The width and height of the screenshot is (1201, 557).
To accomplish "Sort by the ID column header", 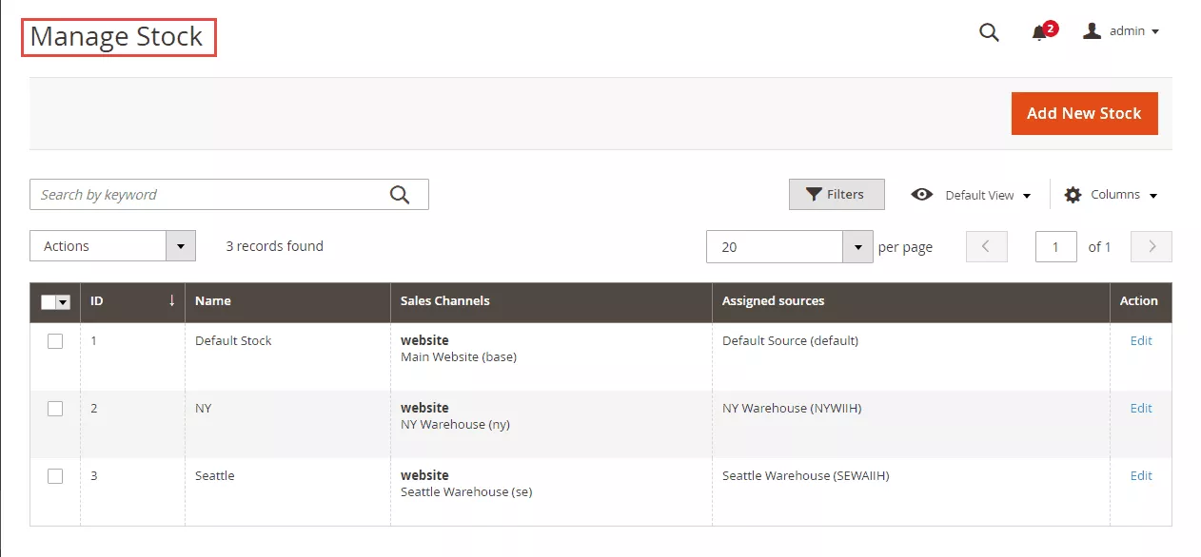I will click(x=132, y=301).
